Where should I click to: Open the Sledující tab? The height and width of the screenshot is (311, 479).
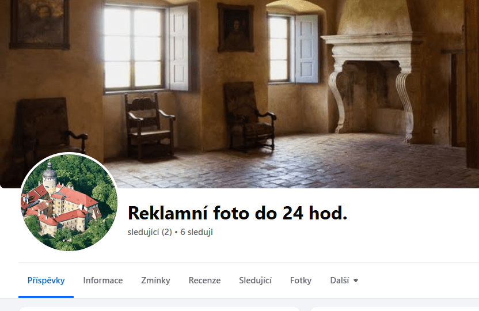256,280
